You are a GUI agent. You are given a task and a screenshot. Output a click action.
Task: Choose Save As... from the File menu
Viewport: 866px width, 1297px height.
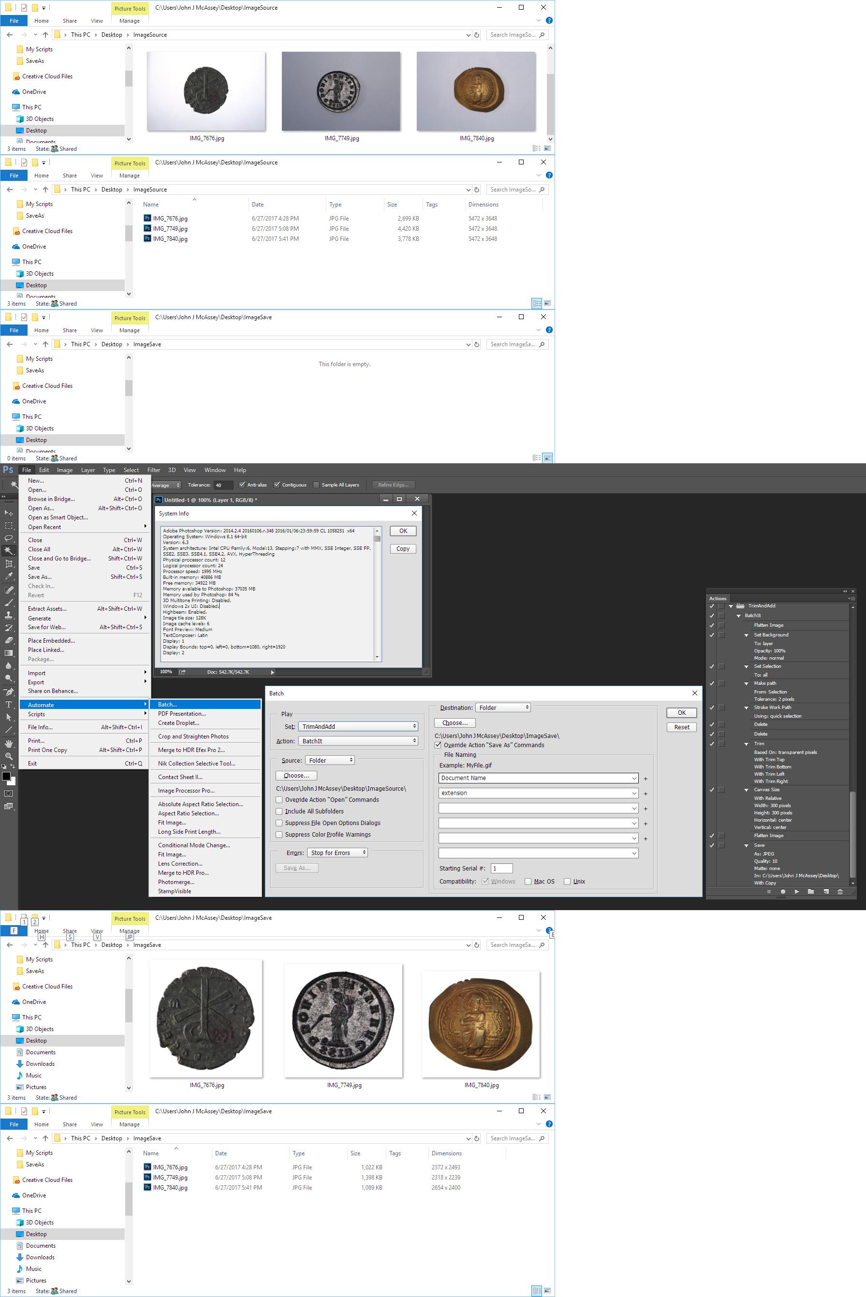(85, 577)
